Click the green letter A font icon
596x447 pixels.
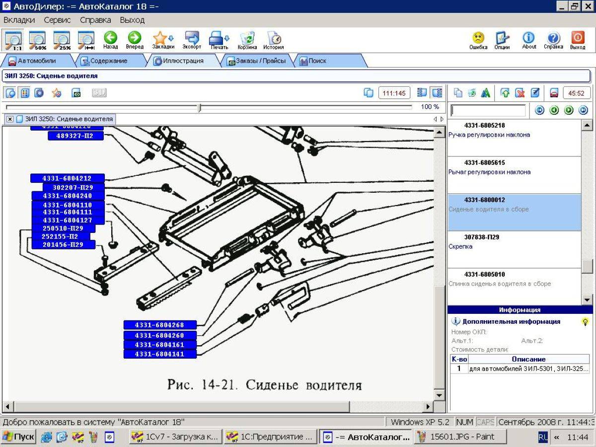486,93
